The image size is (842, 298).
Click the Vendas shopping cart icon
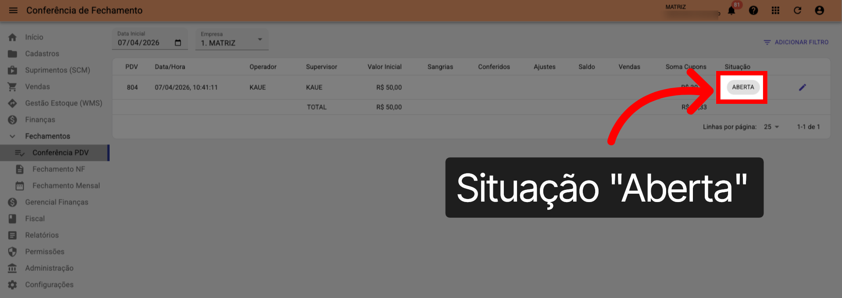pos(12,87)
